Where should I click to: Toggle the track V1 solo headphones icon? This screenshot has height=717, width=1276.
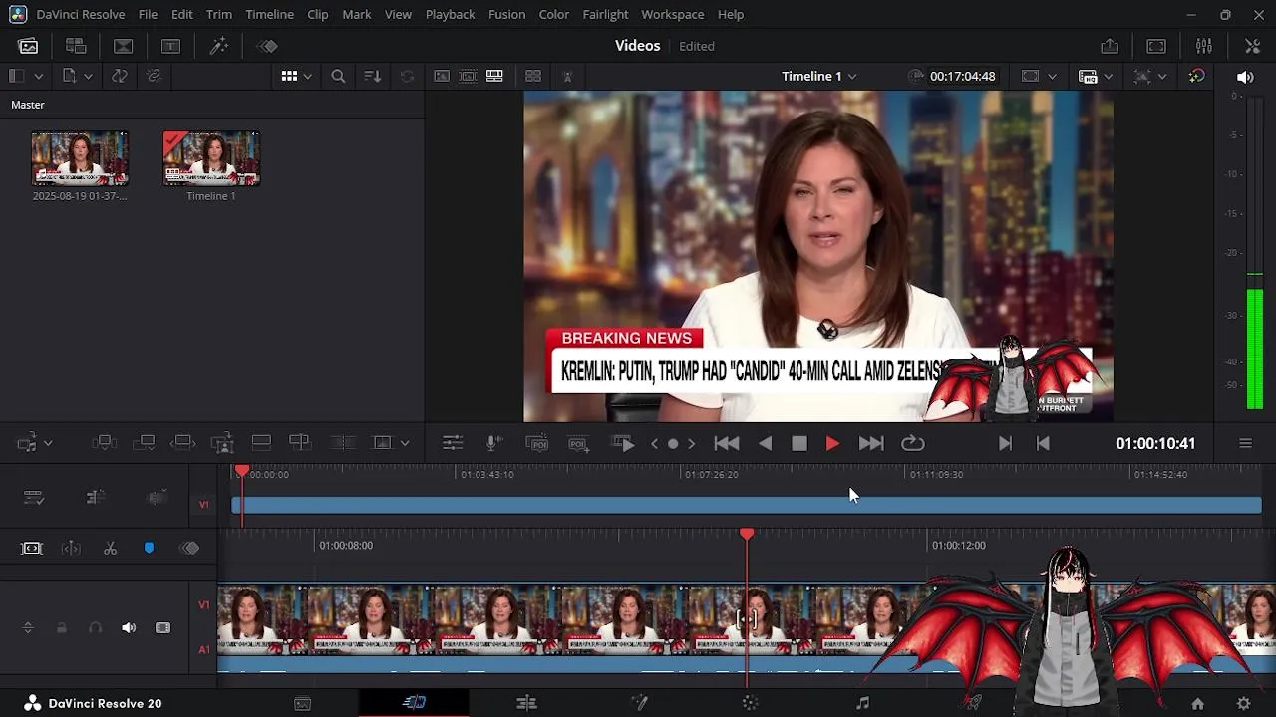pos(95,628)
